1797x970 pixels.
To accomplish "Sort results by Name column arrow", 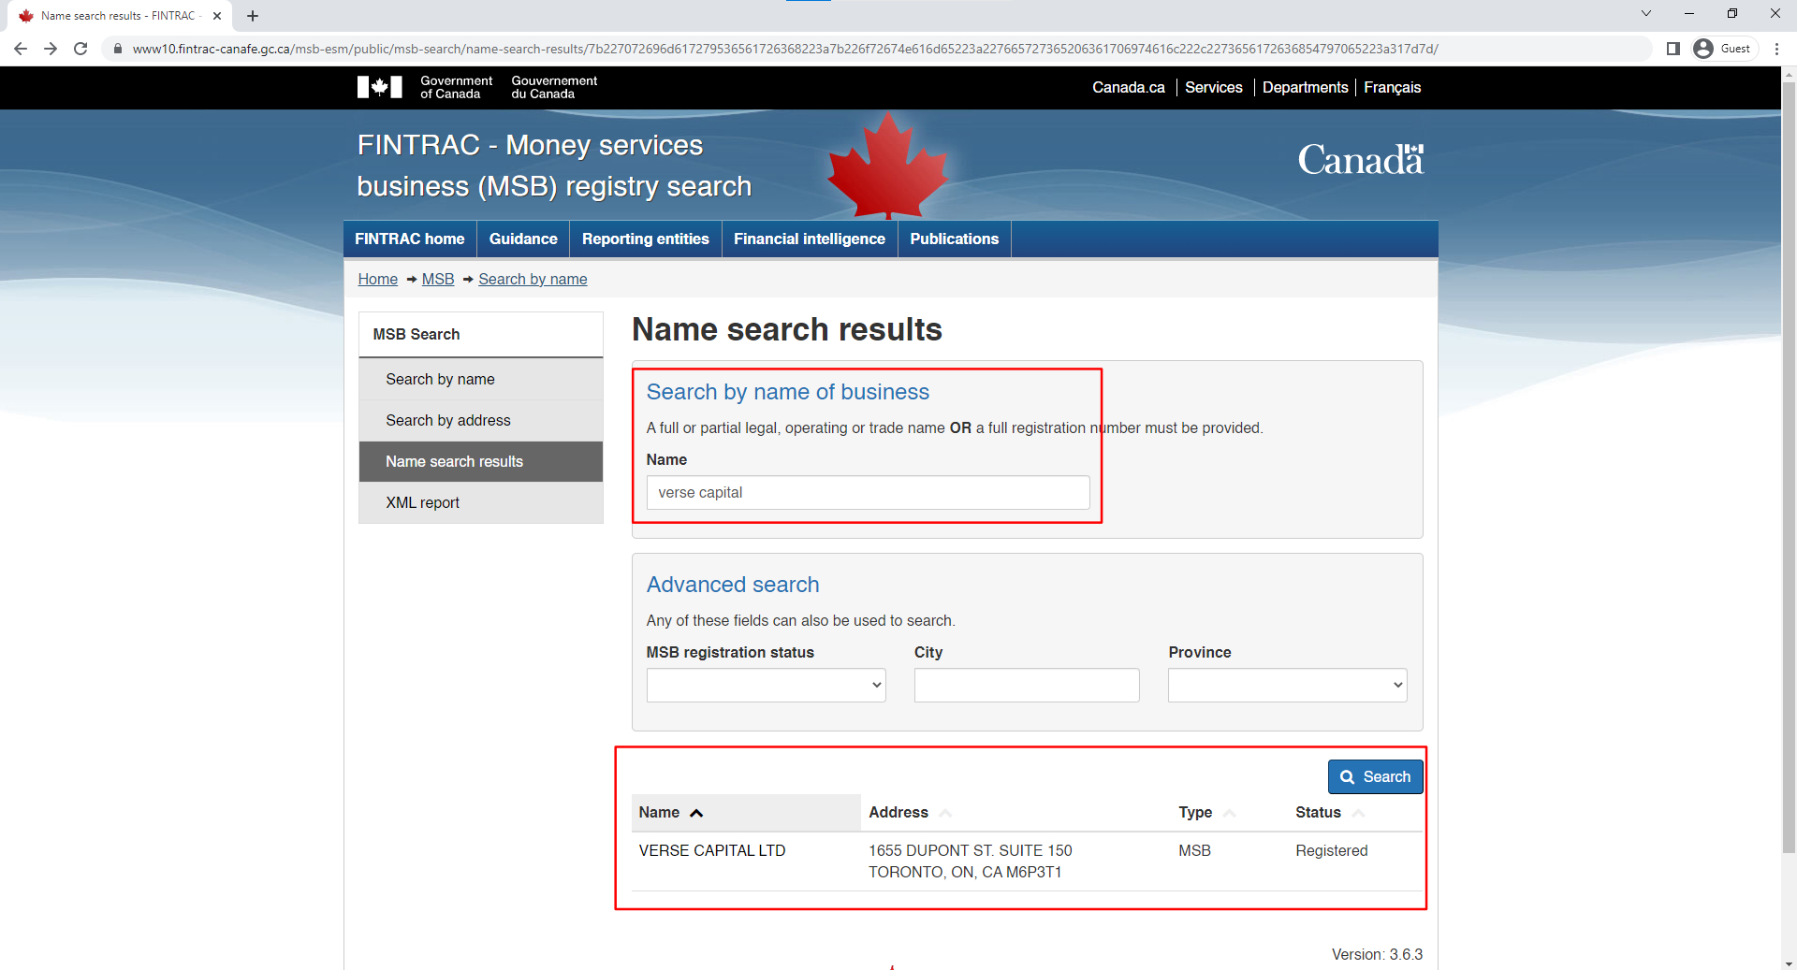I will point(696,813).
